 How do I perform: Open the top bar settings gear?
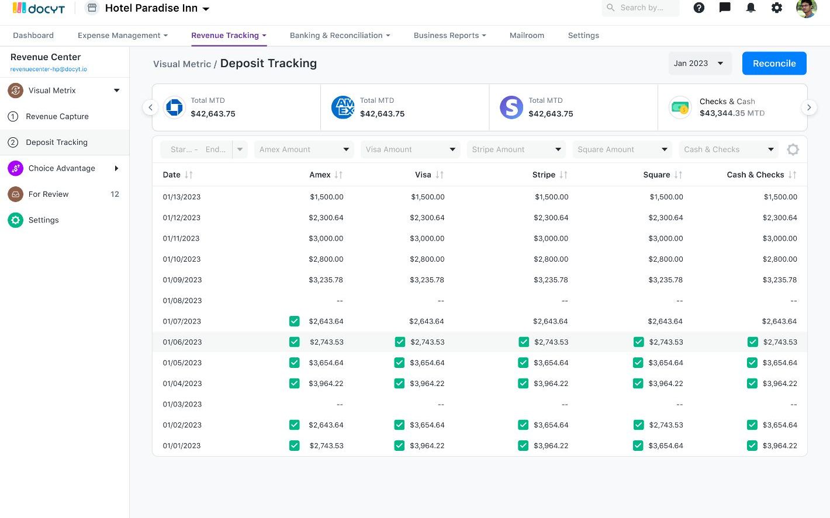(776, 8)
